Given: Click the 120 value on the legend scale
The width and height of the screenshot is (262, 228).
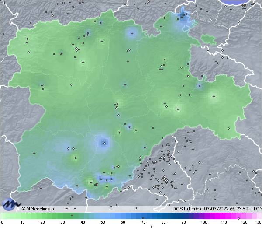Looking at the screenshot, I should click(x=244, y=222).
